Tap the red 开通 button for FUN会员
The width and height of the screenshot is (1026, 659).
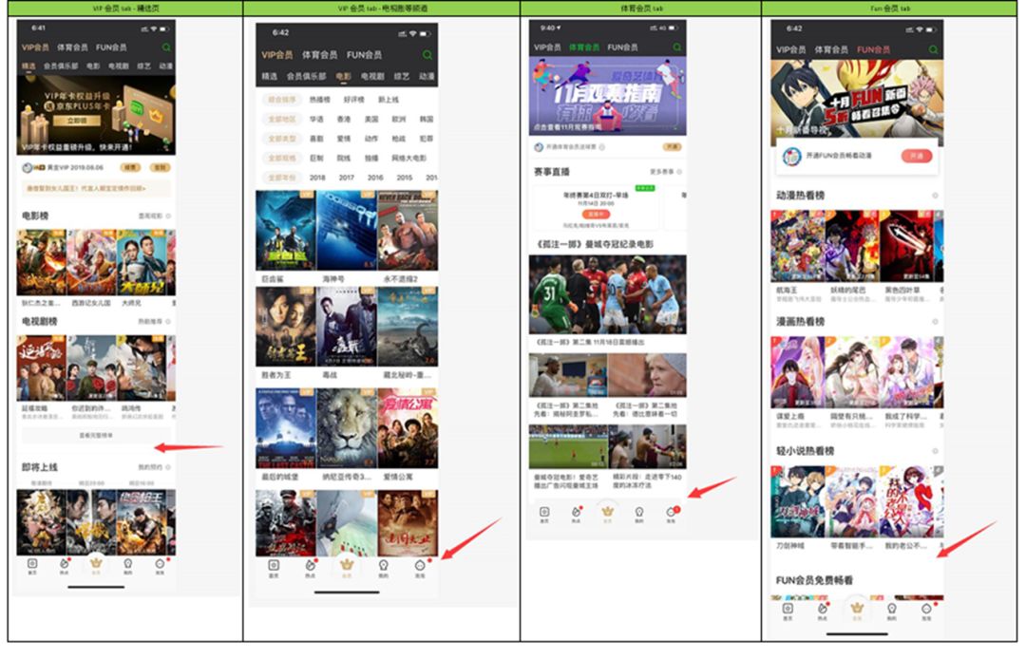[x=916, y=157]
